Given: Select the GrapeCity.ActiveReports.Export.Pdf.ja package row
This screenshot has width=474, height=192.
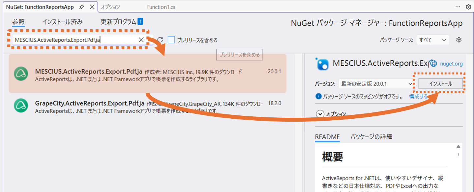Looking at the screenshot, I should pyautogui.click(x=147, y=106).
